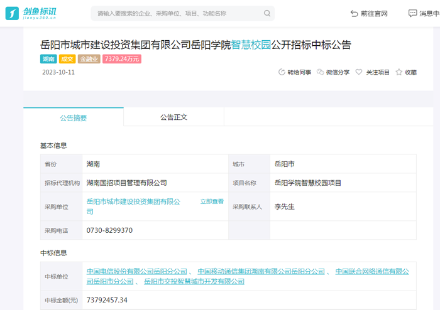Click phone number 0730-8299370

click(109, 230)
